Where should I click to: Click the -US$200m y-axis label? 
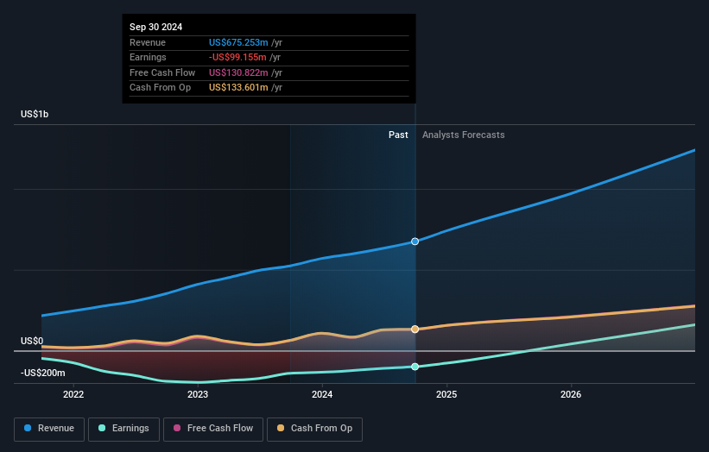pos(43,373)
